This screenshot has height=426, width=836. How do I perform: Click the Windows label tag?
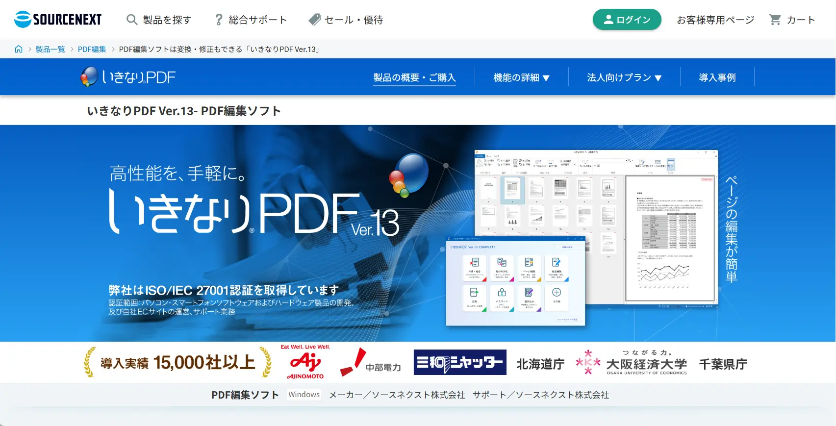pos(304,395)
